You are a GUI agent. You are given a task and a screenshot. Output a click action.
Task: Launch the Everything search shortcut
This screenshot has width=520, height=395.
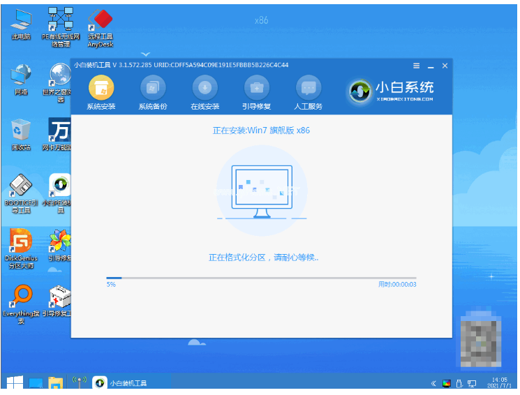[x=21, y=299]
